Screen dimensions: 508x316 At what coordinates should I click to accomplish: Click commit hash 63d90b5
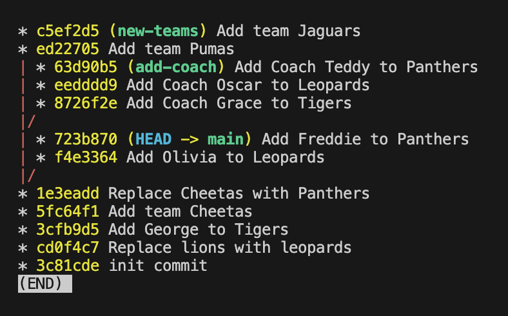86,67
